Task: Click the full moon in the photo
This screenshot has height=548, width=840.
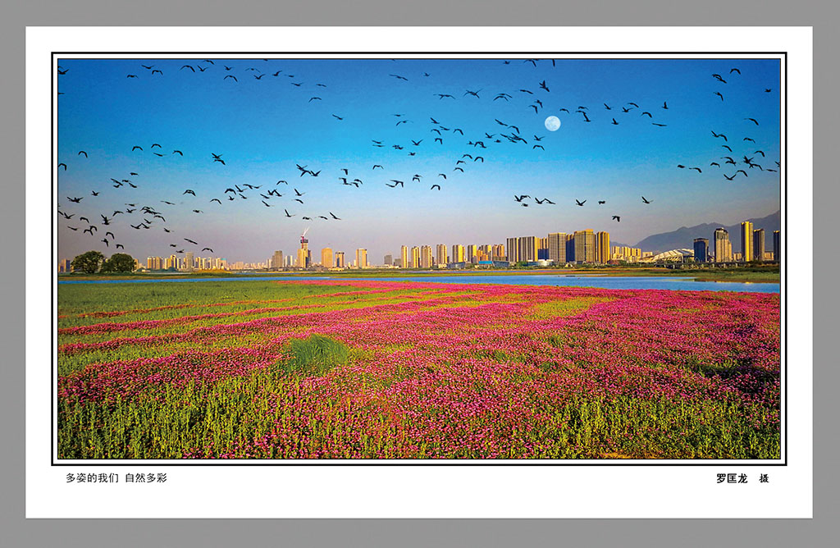Action: click(x=552, y=124)
